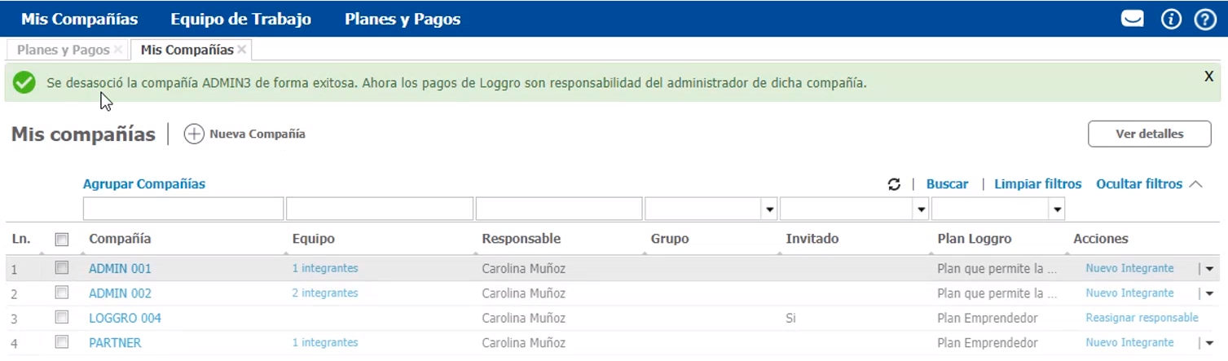This screenshot has height=361, width=1228.
Task: Open the Grupo filter dropdown
Action: 769,209
